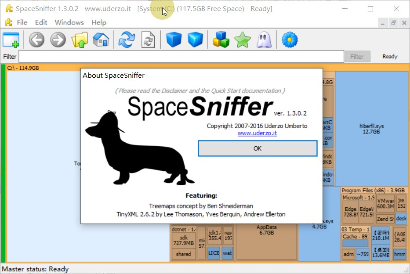This screenshot has width=410, height=274.
Task: Apply the filter with the Filter button
Action: 358,56
